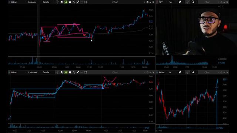Click the 7.50 price label on 1 minute chart

point(151,10)
